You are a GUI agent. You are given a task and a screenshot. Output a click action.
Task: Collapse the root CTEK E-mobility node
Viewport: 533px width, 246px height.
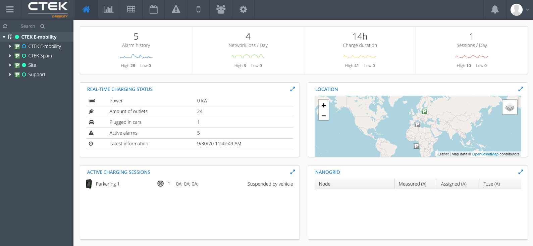(4, 37)
